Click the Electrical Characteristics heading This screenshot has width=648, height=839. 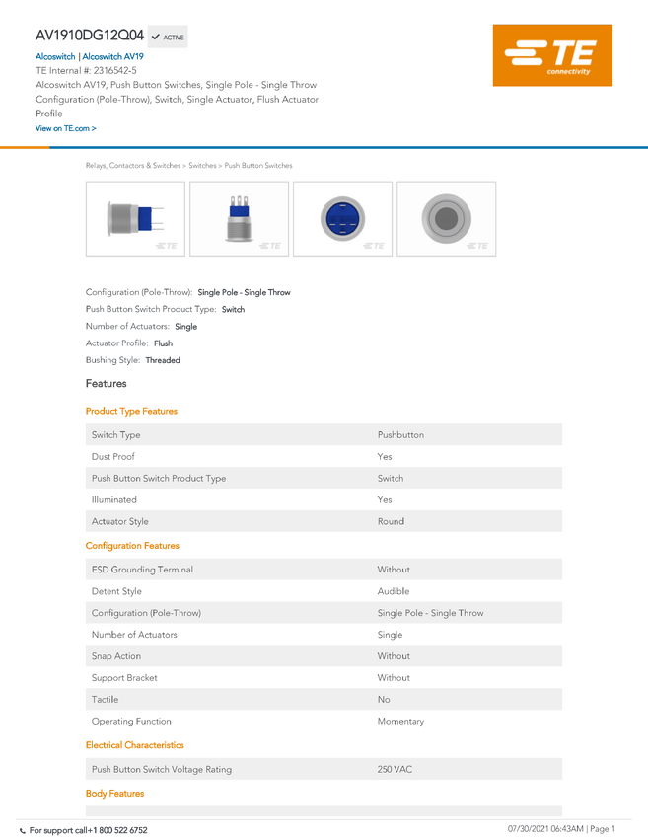point(135,745)
